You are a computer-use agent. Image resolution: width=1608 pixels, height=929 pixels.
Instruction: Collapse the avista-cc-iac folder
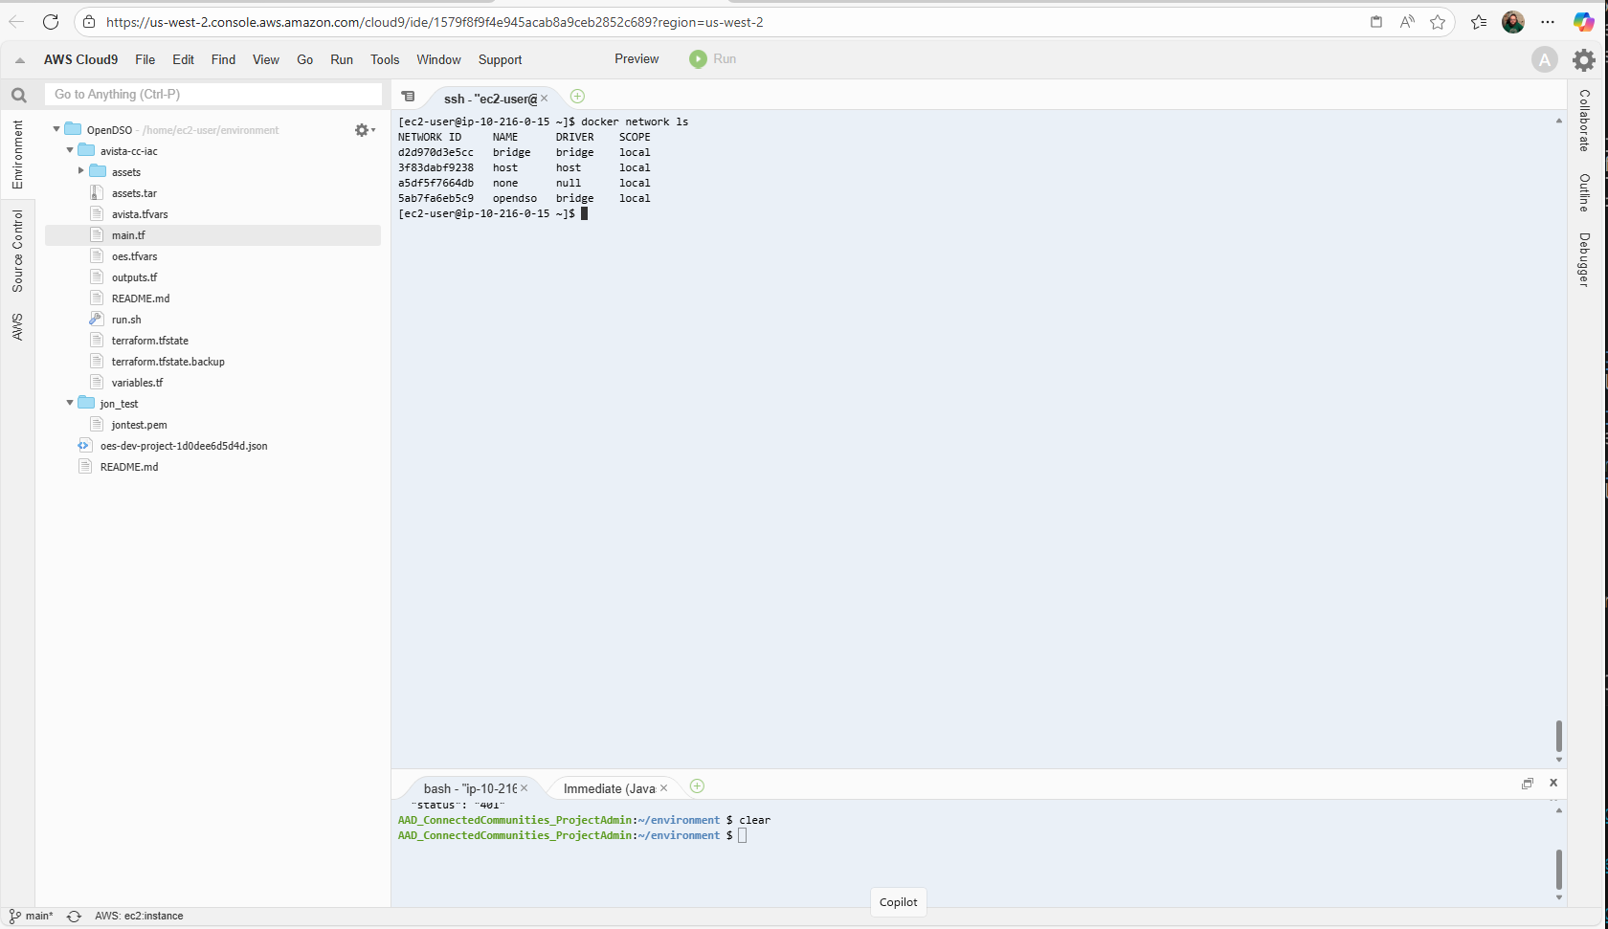pos(70,150)
